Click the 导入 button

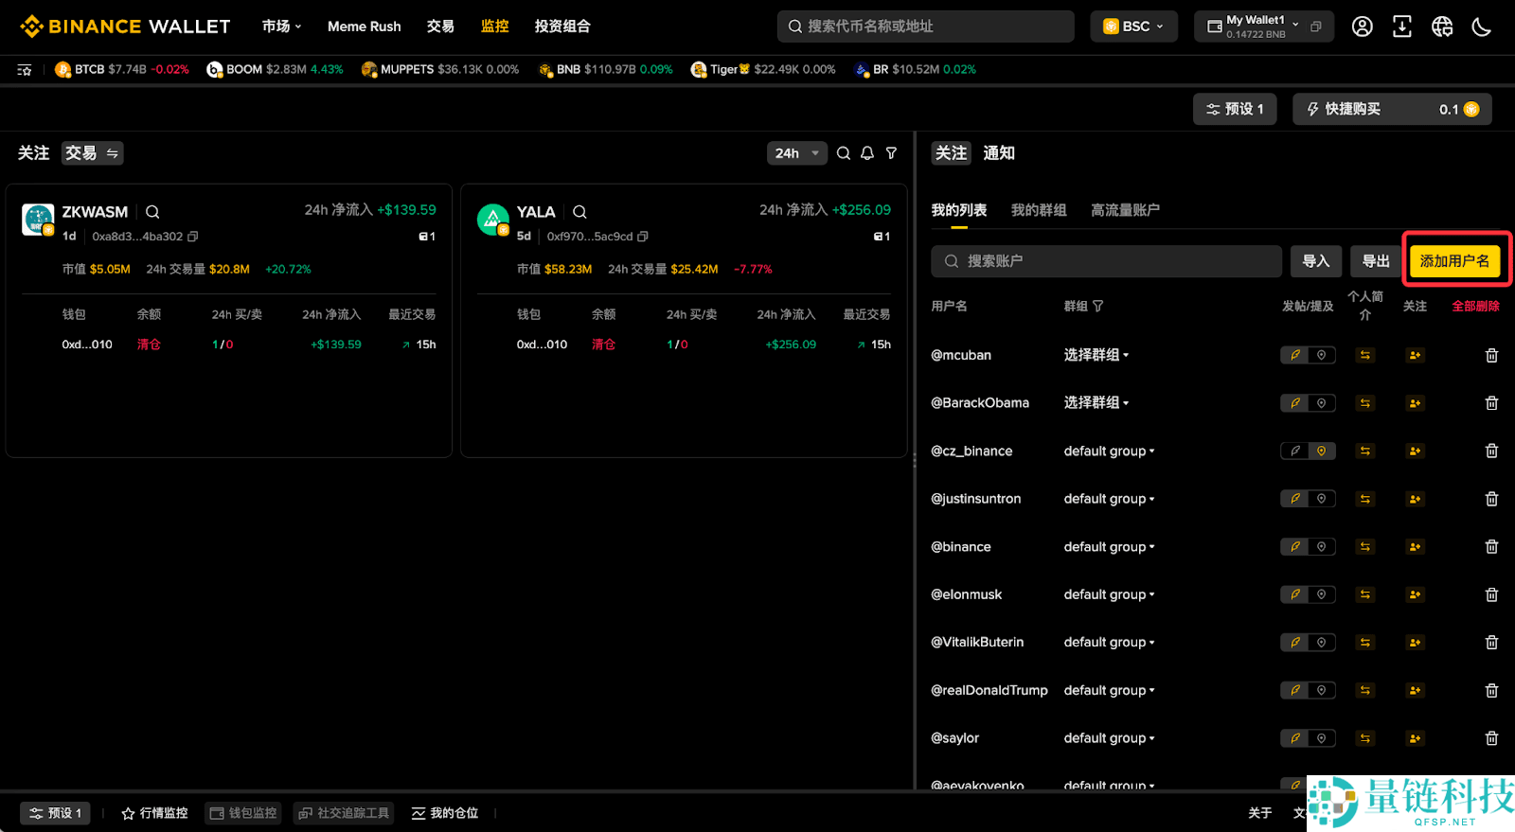1315,261
